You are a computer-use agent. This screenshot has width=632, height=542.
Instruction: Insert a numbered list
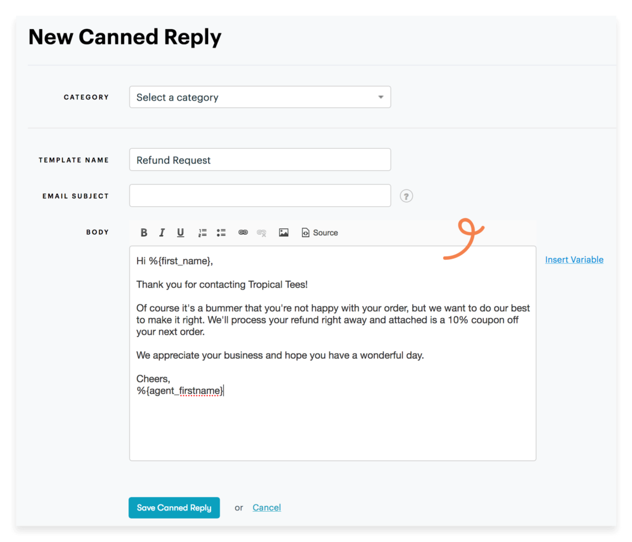[202, 233]
